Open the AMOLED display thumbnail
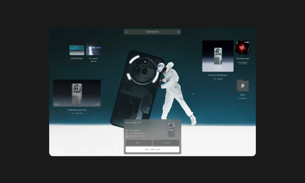 click(x=77, y=50)
